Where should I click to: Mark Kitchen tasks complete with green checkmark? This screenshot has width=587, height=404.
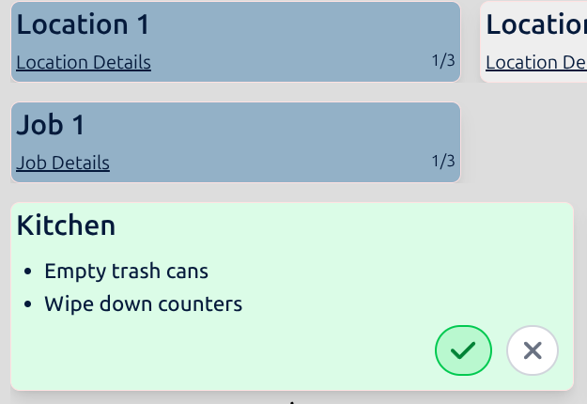point(463,350)
